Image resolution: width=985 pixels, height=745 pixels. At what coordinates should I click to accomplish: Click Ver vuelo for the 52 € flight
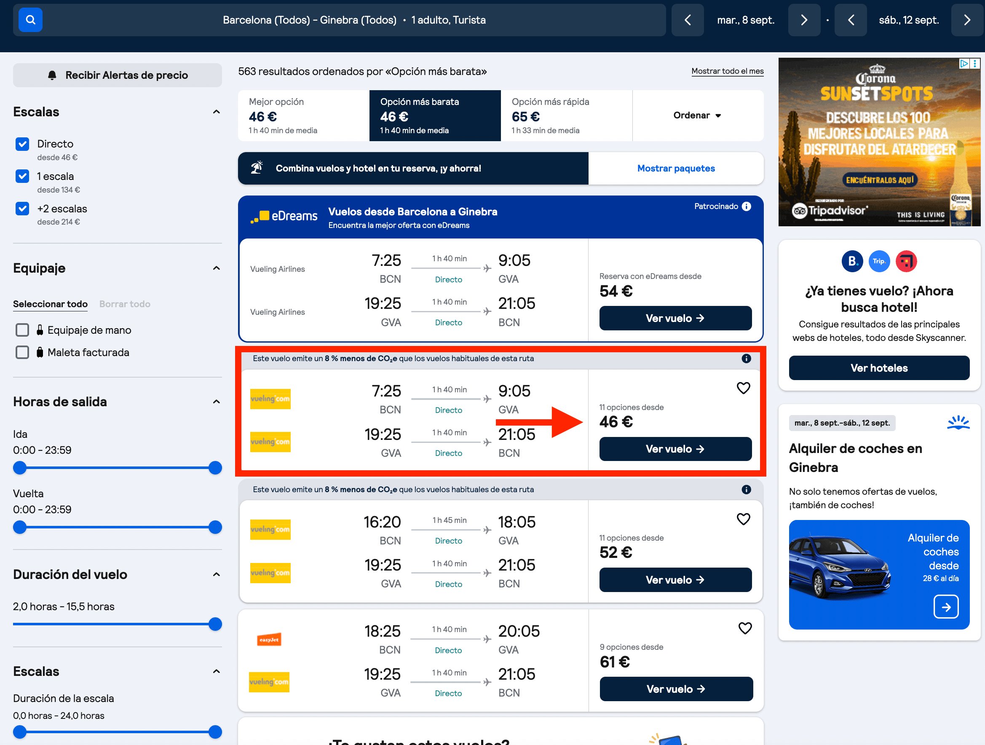675,580
